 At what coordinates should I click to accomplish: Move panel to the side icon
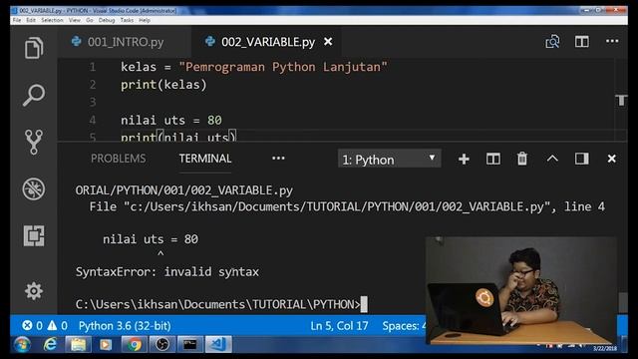point(582,159)
